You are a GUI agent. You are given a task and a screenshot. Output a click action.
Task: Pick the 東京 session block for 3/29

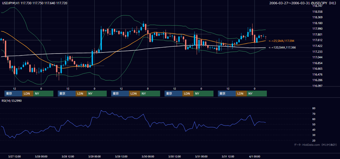click(120, 94)
